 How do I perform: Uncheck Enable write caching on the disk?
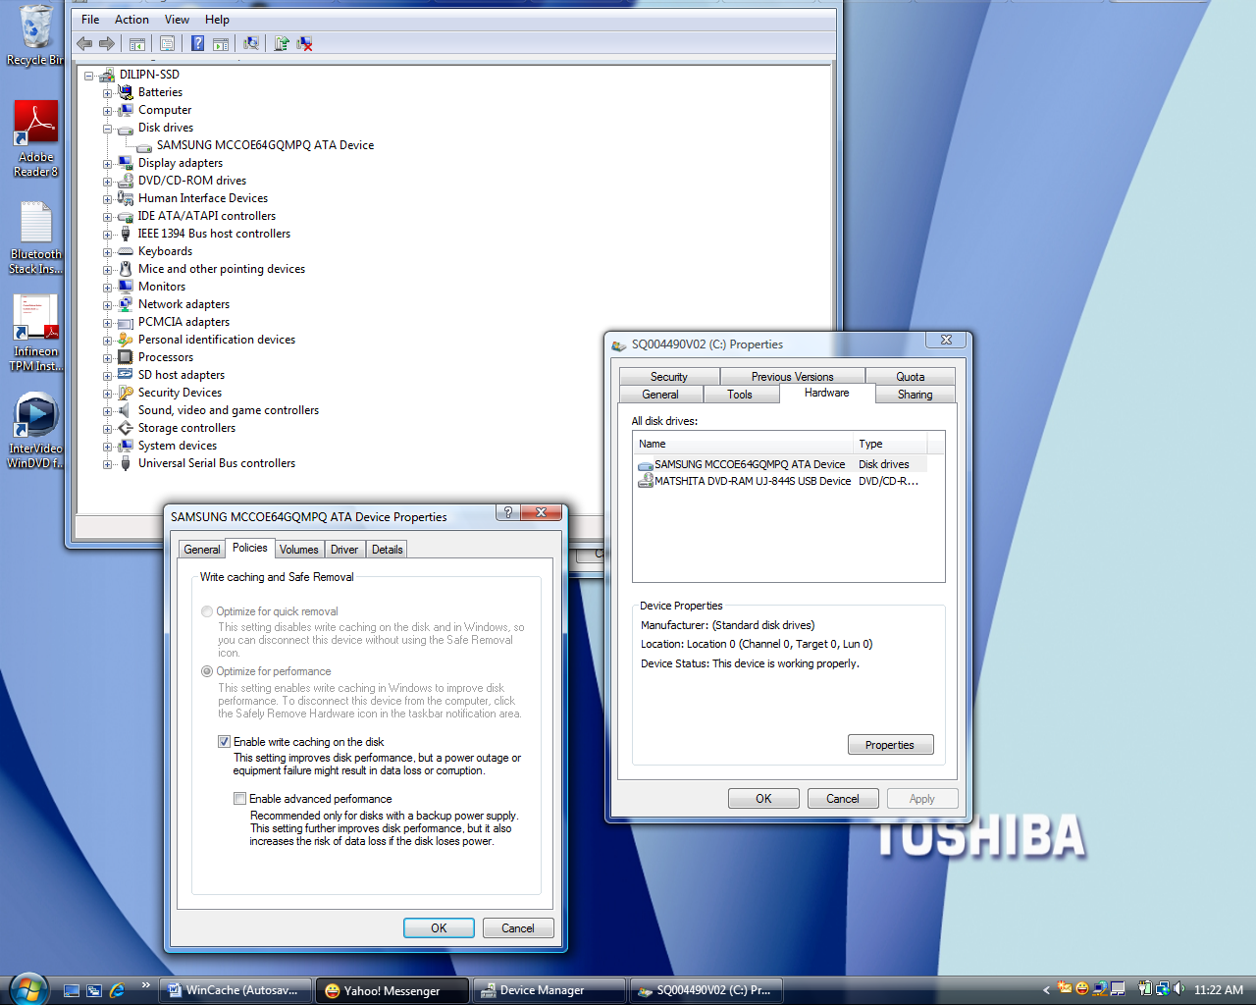point(224,742)
